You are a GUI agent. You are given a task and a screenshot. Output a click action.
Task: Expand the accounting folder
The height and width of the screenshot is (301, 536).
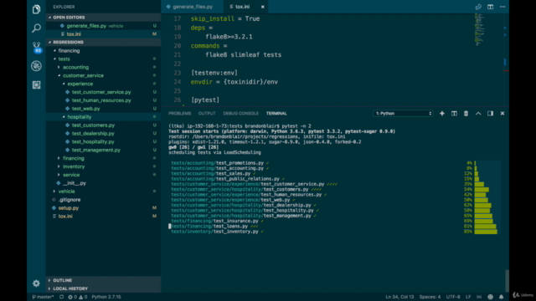(x=103, y=67)
